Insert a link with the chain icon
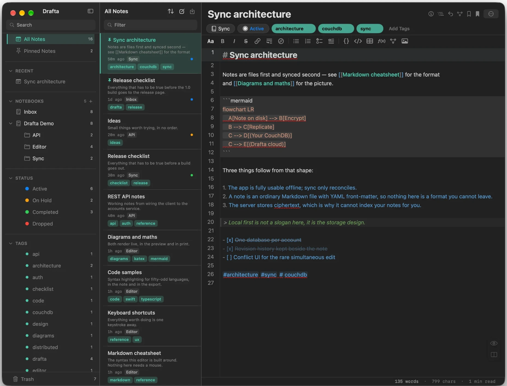 click(257, 41)
